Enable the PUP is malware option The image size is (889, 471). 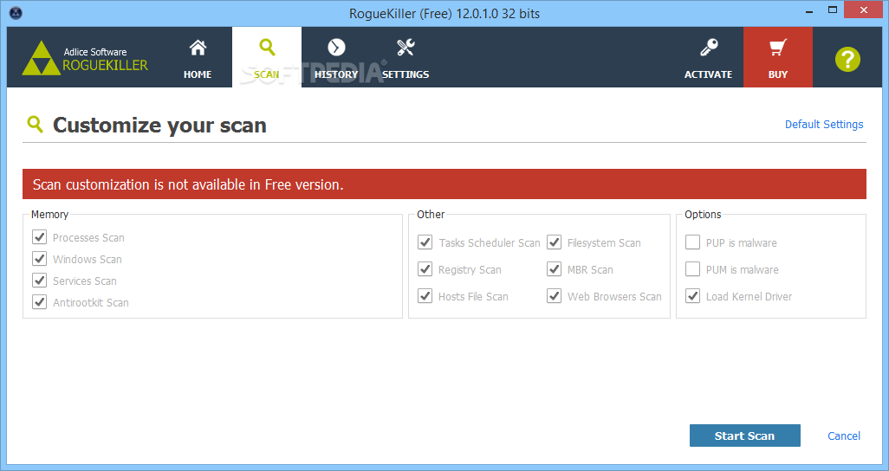pos(692,242)
